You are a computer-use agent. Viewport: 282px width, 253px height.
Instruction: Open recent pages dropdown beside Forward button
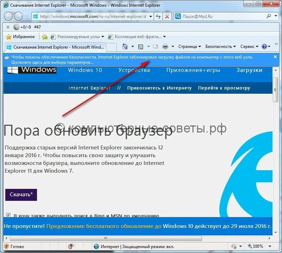[x=26, y=17]
